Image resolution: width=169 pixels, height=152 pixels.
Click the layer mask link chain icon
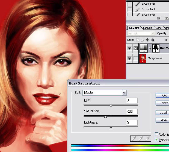coord(150,48)
